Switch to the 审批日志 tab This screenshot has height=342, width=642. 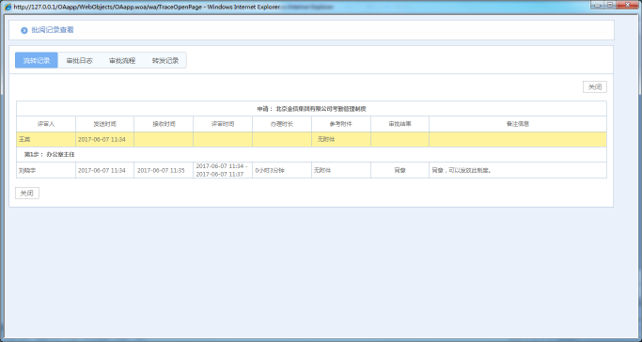click(x=80, y=60)
